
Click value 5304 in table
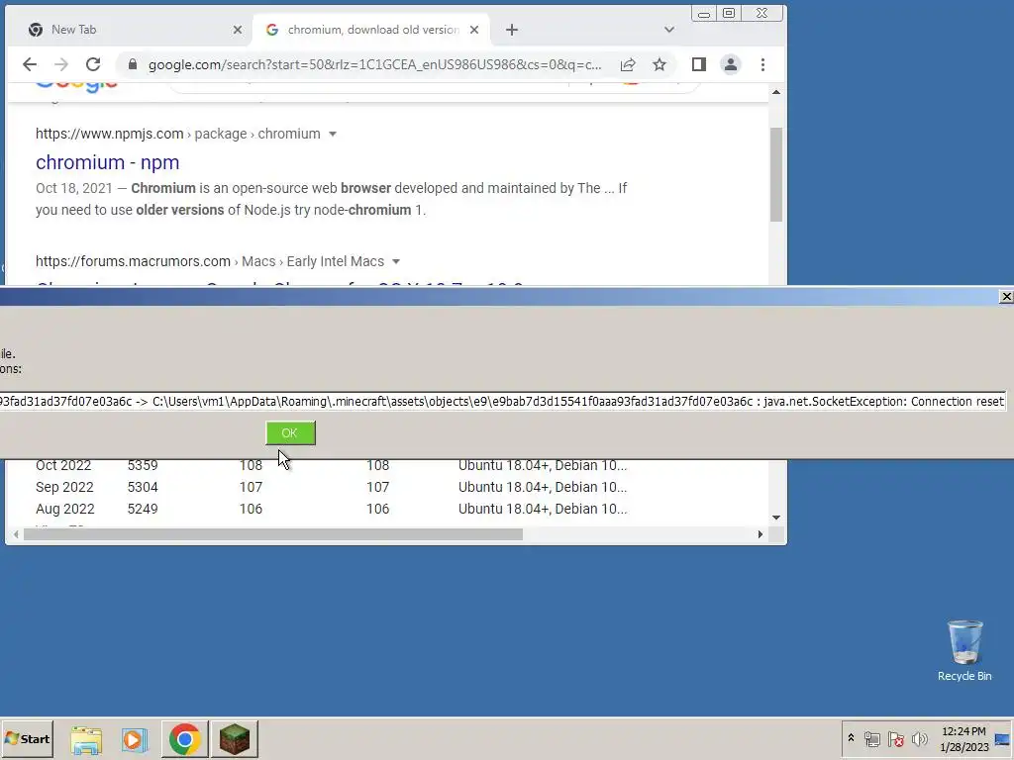coord(143,487)
